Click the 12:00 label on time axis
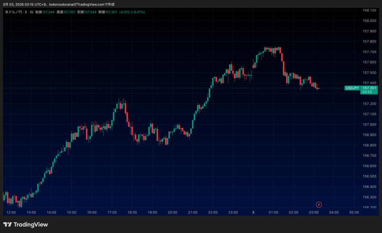Viewport: 382px width, 233px height. tap(11, 212)
